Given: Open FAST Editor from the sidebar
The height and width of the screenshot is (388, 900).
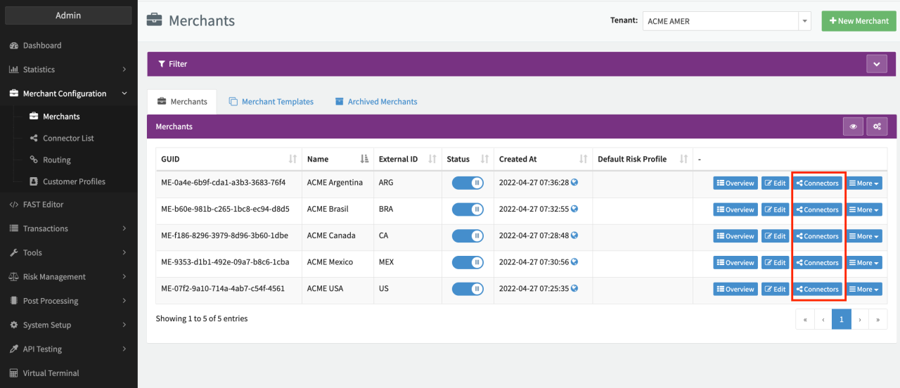Looking at the screenshot, I should coord(43,205).
